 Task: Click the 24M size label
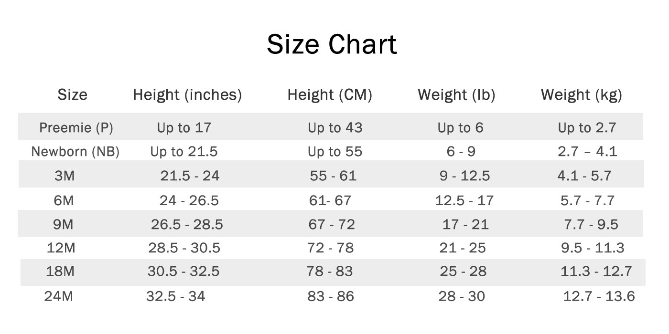tap(59, 296)
